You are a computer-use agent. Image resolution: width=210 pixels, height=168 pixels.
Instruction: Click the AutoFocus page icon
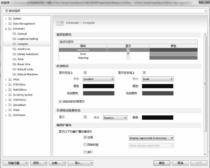coord(14,49)
